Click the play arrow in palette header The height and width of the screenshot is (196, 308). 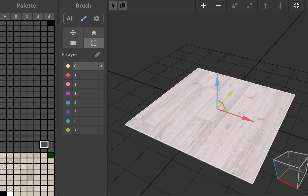5,16
